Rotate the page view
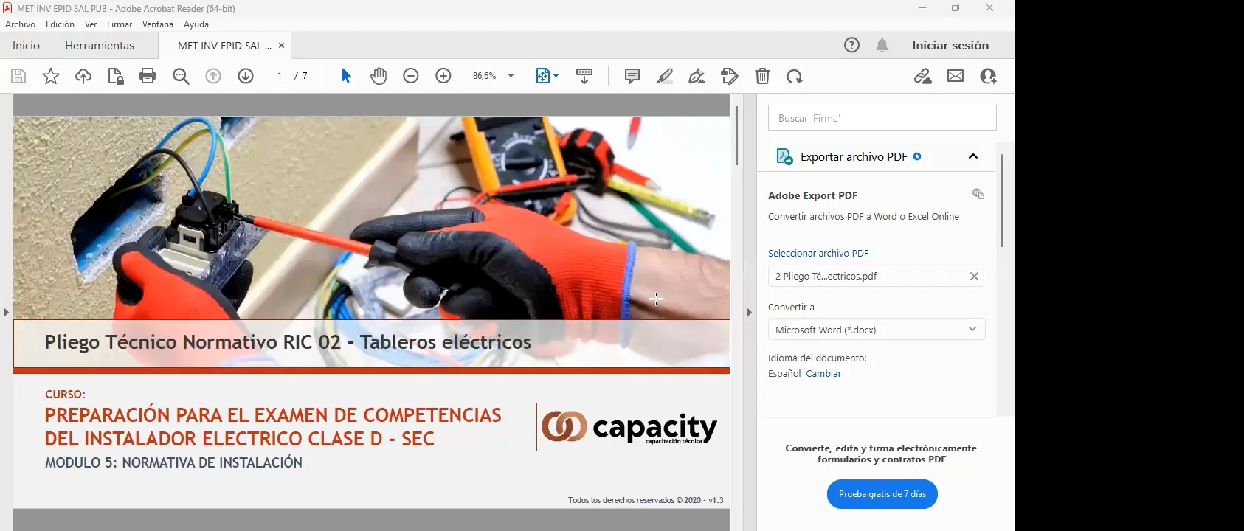Screen dimensions: 1244x531 click(795, 76)
